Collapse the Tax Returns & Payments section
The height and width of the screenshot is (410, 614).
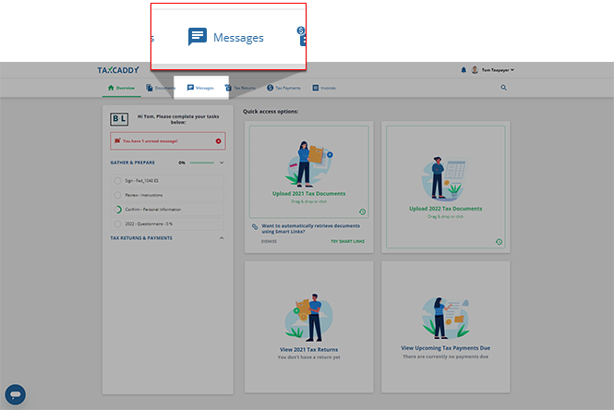[x=222, y=238]
